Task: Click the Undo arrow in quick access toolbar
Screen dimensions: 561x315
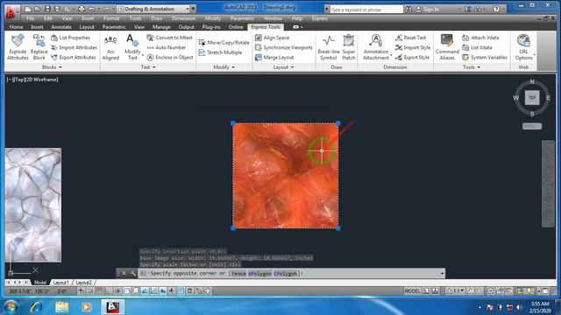Action: [91, 9]
